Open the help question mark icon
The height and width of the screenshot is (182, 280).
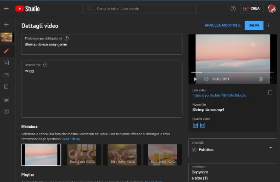[233, 8]
